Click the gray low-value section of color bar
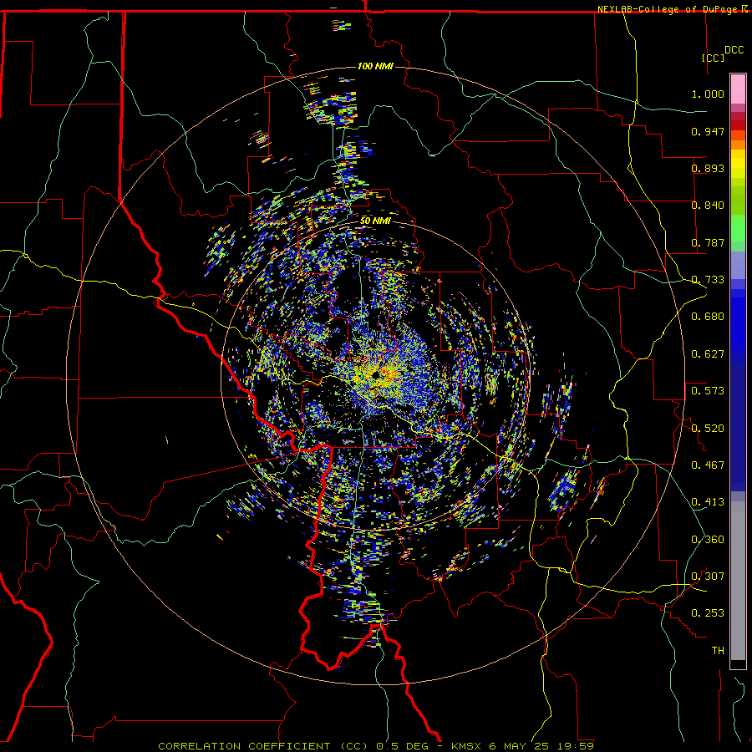 738,581
